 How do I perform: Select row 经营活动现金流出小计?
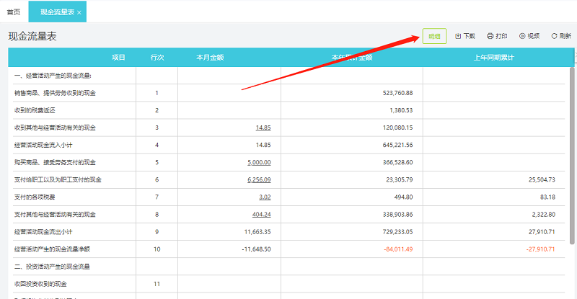pos(289,232)
